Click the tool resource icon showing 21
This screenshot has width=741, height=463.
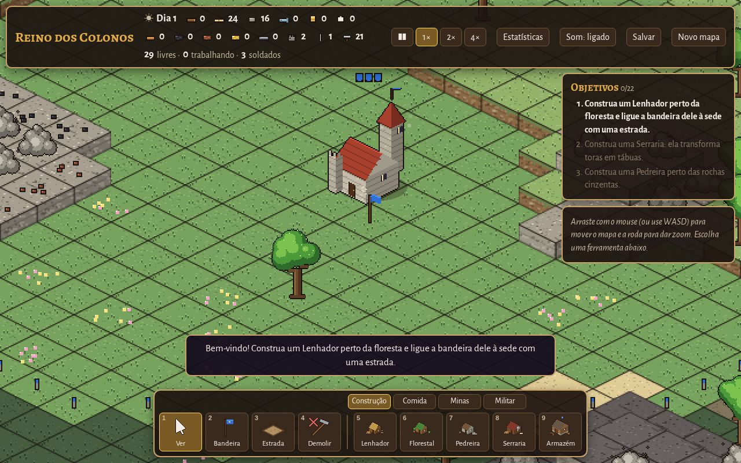click(x=347, y=37)
